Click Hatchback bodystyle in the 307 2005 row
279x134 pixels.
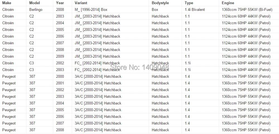pos(160,110)
